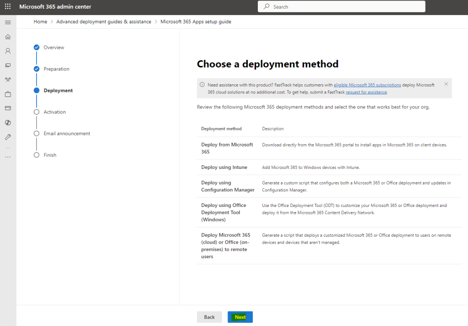
Task: Open Teams & groups icon in sidebar
Action: (8, 80)
